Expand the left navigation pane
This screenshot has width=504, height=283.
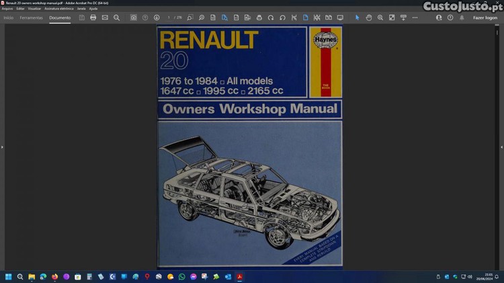pyautogui.click(x=2, y=147)
